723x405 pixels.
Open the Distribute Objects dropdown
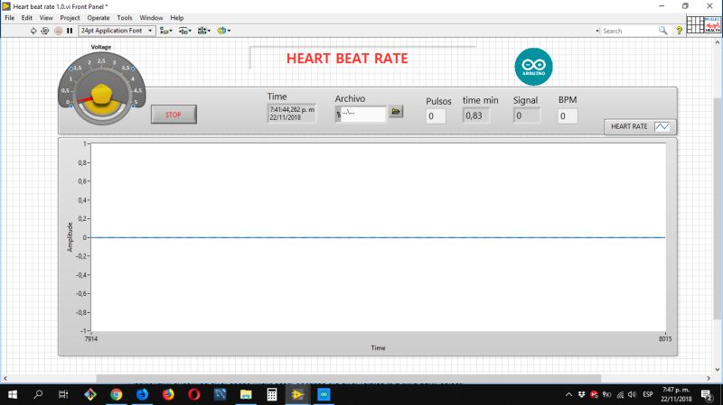point(185,31)
